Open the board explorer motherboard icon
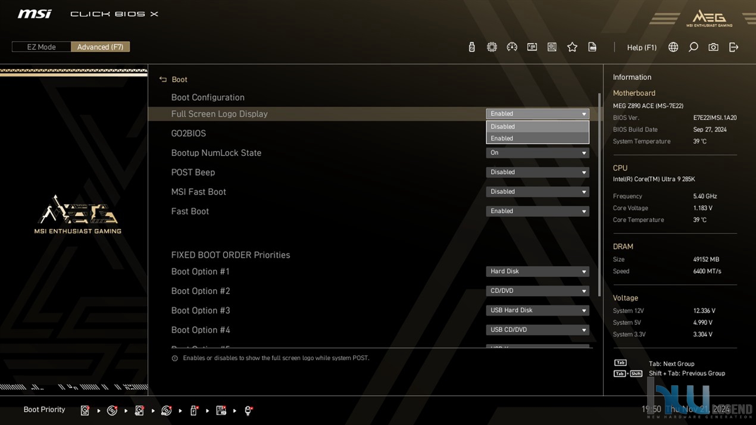Viewport: 756px width, 425px height. 552,47
